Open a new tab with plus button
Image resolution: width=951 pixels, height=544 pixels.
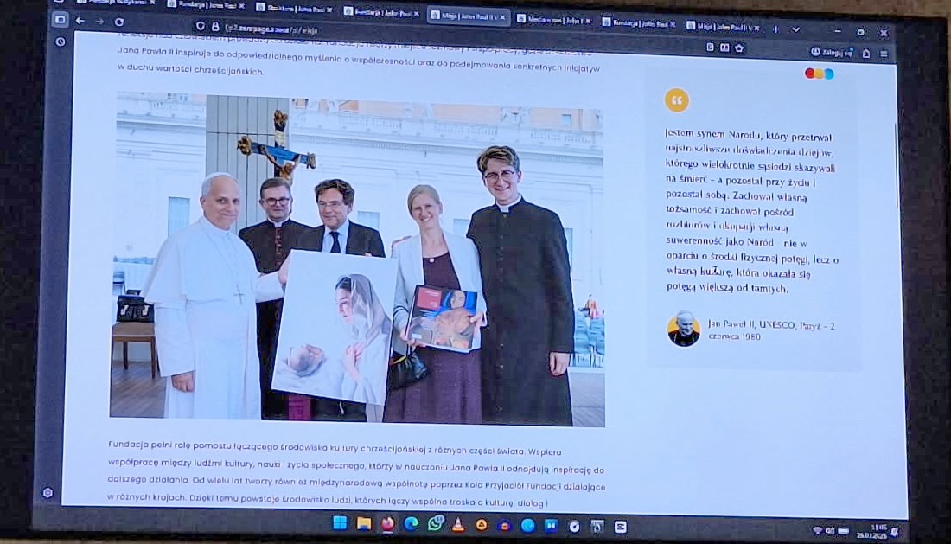tap(774, 28)
